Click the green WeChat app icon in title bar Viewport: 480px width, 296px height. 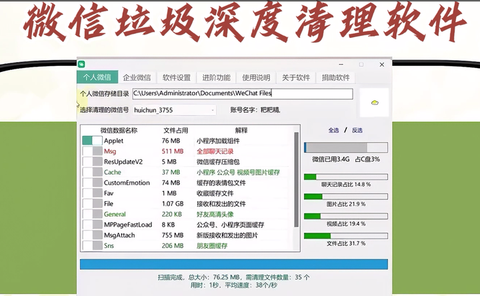tap(81, 64)
